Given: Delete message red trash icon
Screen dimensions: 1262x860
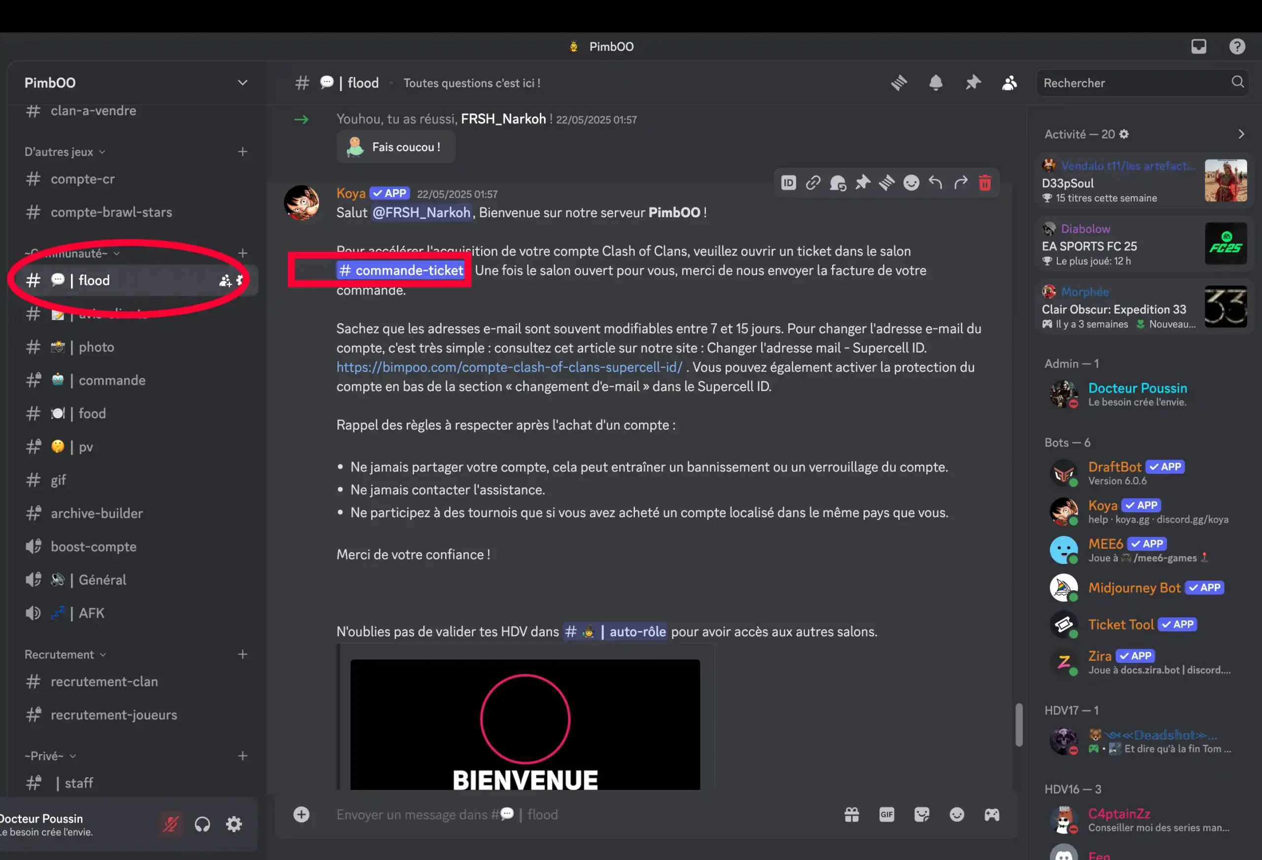Looking at the screenshot, I should tap(984, 183).
